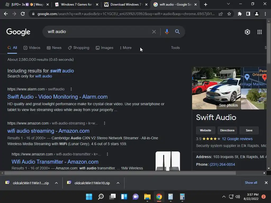Share this page via address bar icon

221,14
